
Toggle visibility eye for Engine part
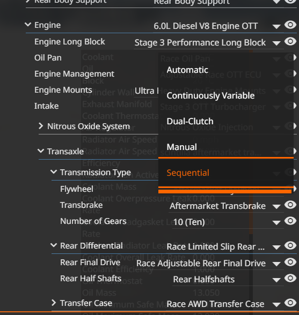pos(290,25)
